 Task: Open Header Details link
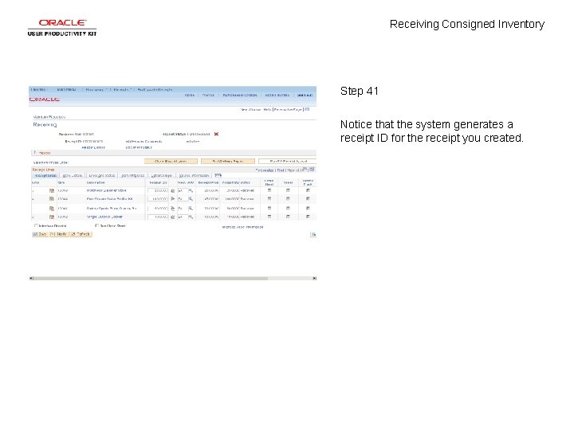93,147
